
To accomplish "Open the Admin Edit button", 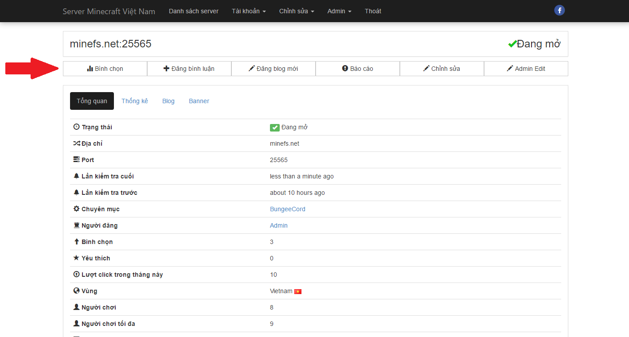I will click(526, 69).
